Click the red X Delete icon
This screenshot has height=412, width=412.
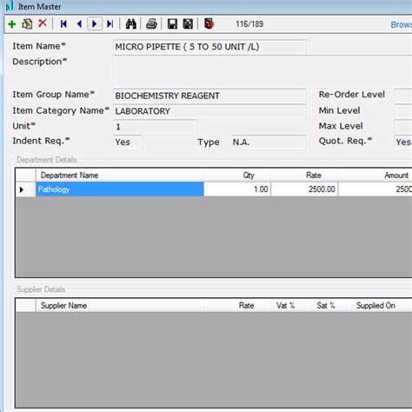[x=43, y=23]
